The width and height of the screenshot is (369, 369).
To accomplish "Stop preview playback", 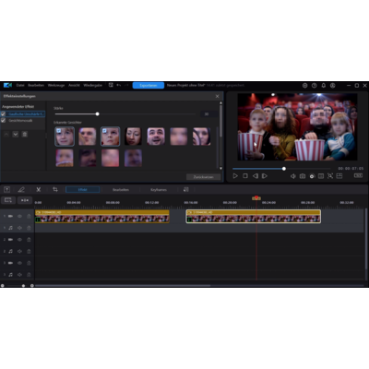I will (x=245, y=176).
